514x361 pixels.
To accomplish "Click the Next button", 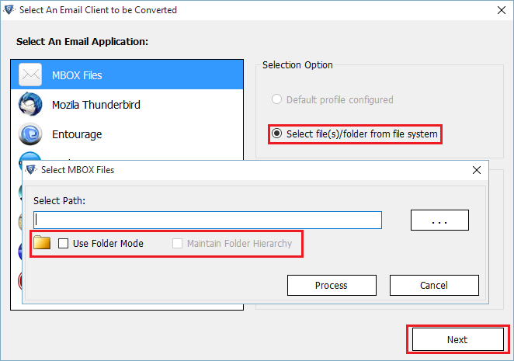I will coord(457,339).
